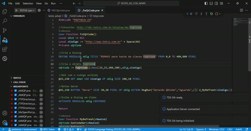
Task: Pause the debug session
Action: 191,14
